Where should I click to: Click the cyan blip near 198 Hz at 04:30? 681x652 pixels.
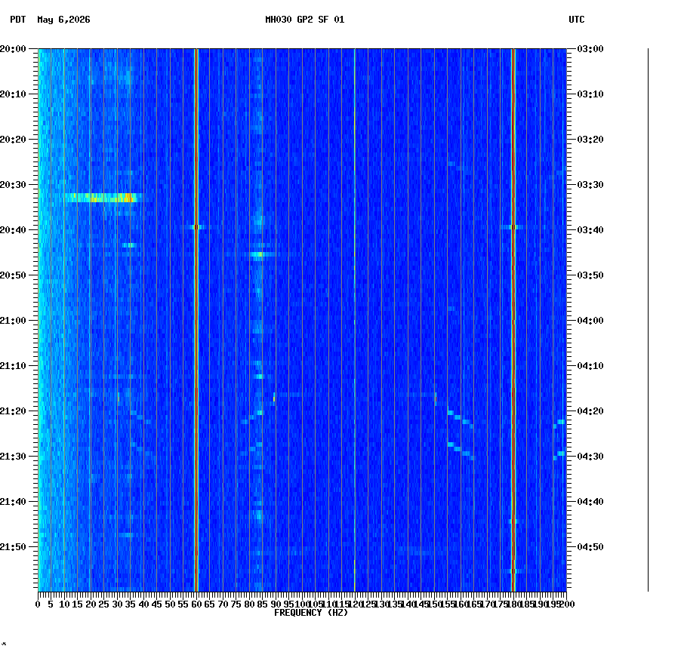click(x=559, y=454)
